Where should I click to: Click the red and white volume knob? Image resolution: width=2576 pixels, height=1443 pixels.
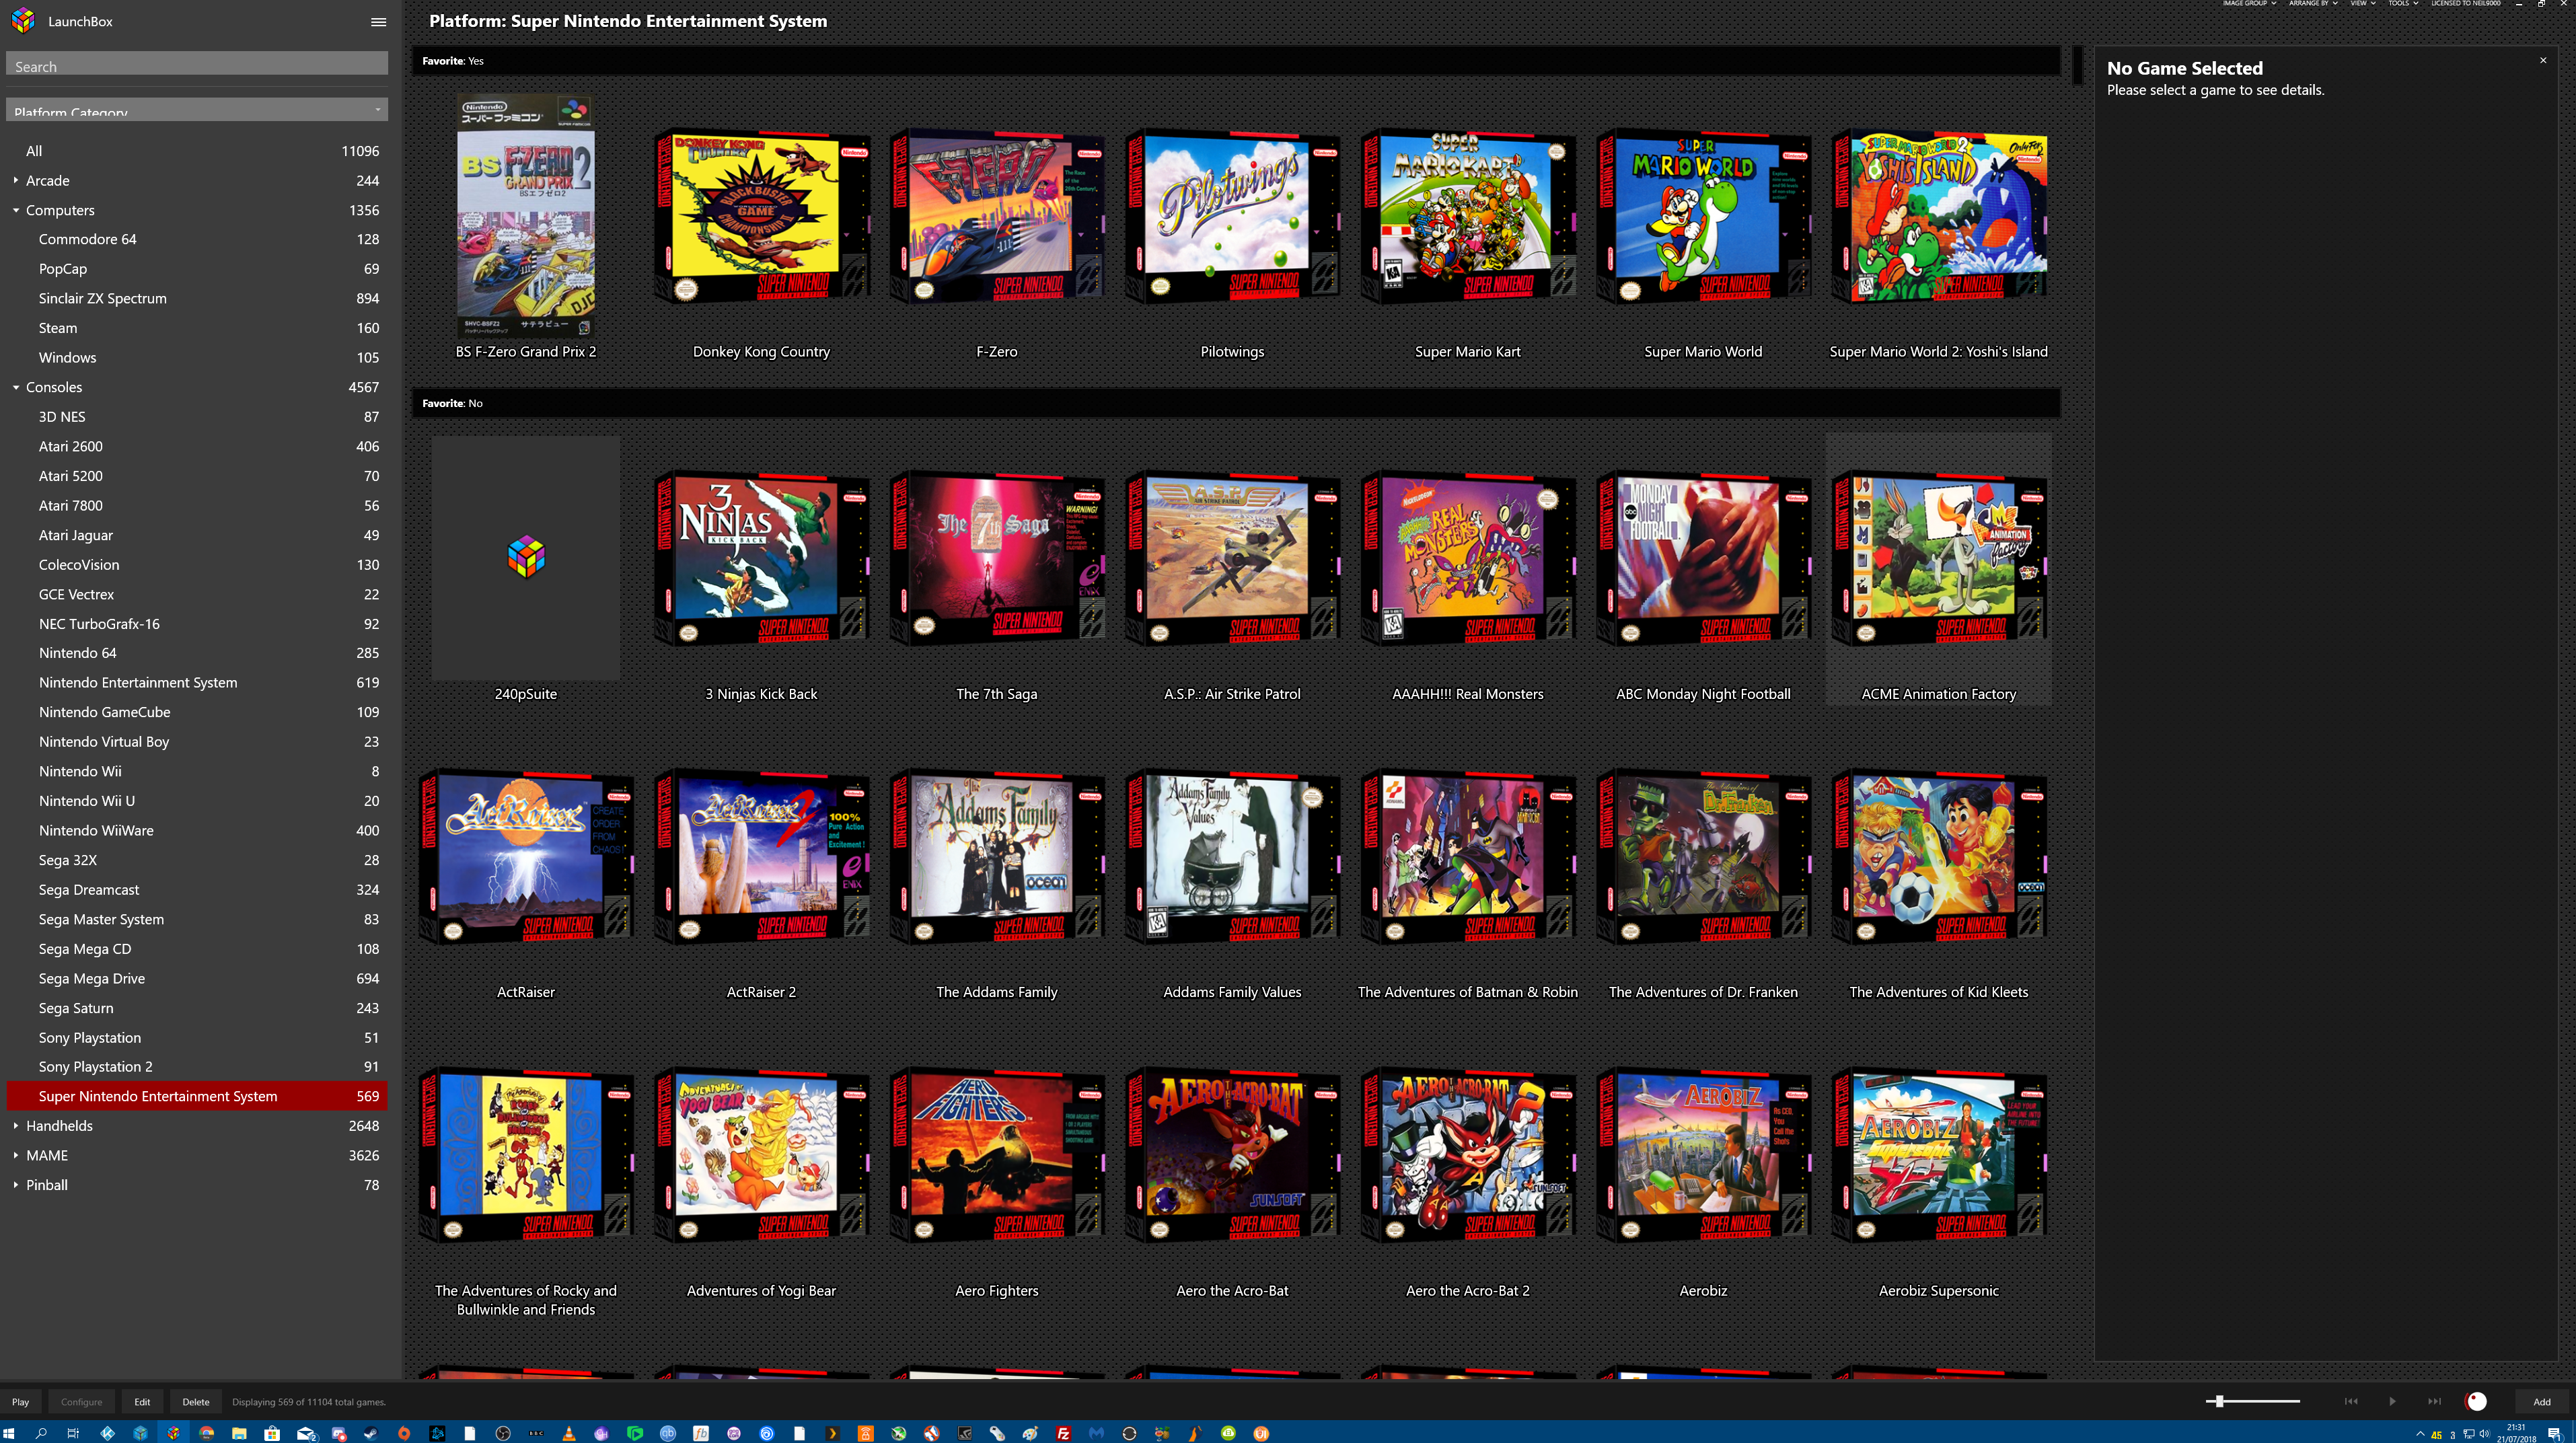point(2476,1401)
